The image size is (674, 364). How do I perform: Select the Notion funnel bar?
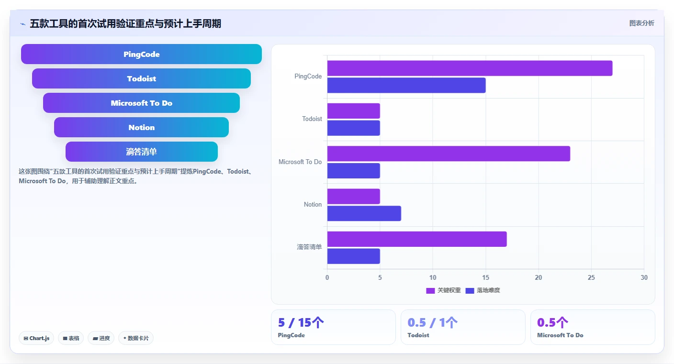point(141,127)
